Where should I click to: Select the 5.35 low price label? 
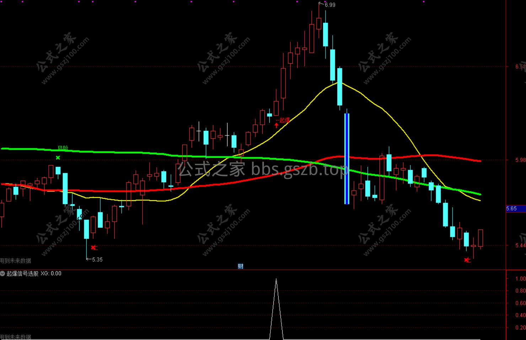(97, 260)
